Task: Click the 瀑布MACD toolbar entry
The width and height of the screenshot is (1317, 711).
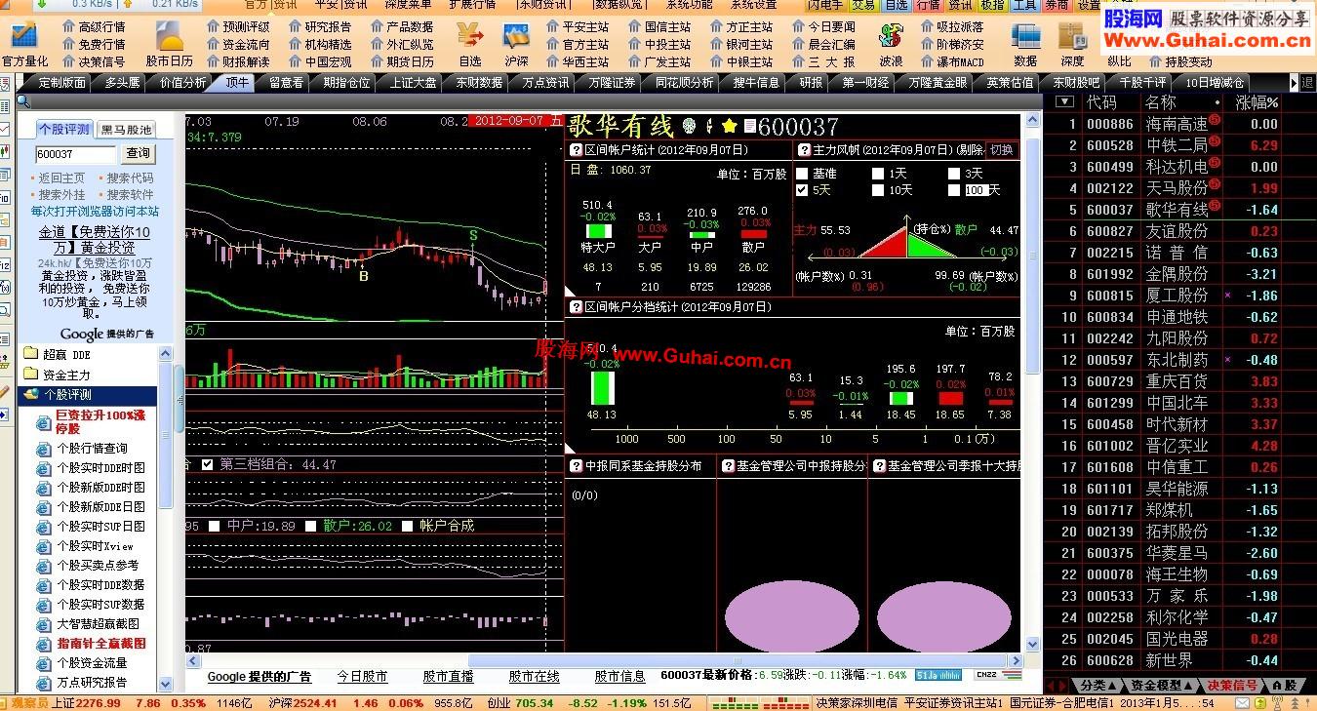Action: click(952, 61)
